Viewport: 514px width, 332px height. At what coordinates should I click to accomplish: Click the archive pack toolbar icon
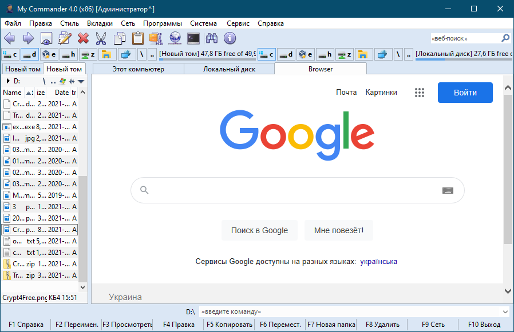point(156,38)
